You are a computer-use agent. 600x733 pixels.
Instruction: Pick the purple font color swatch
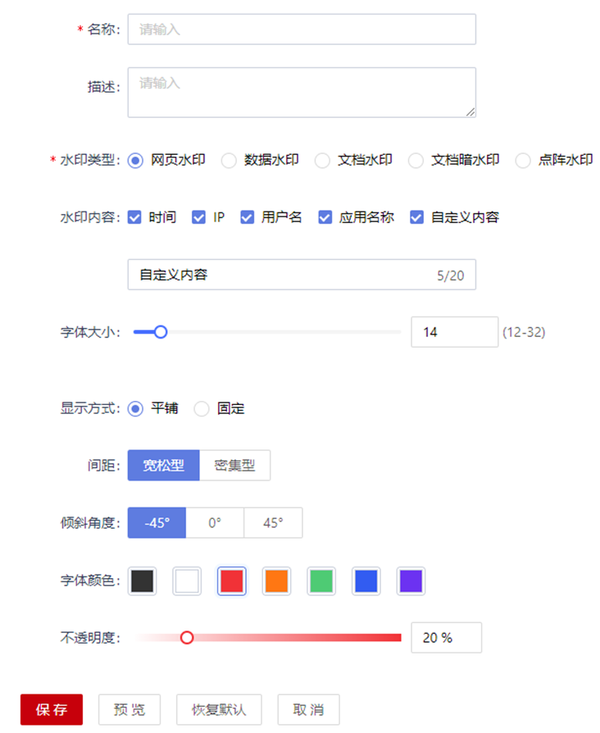click(411, 581)
